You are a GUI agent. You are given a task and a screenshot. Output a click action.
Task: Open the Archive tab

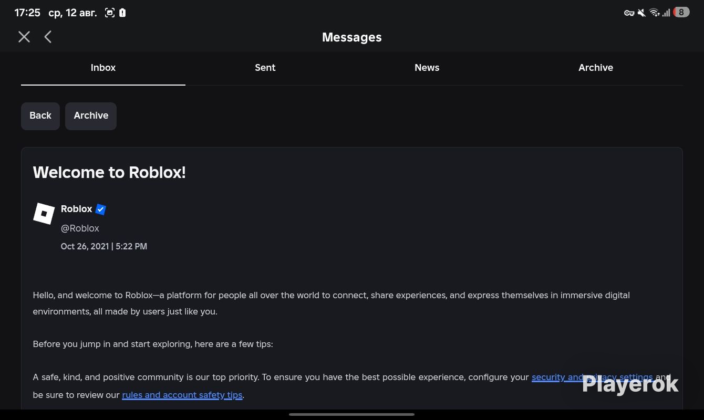pyautogui.click(x=596, y=68)
